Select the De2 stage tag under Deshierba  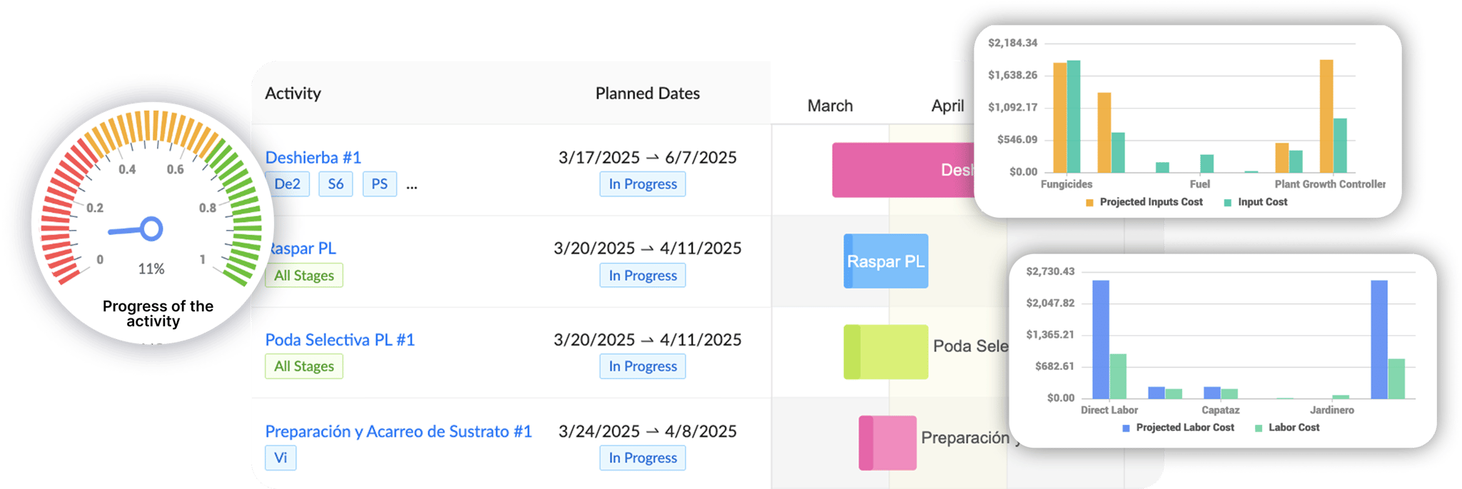point(288,183)
